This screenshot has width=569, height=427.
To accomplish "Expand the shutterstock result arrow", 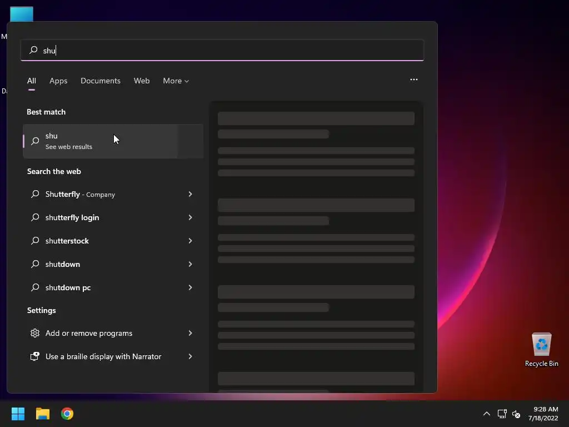I will point(190,241).
